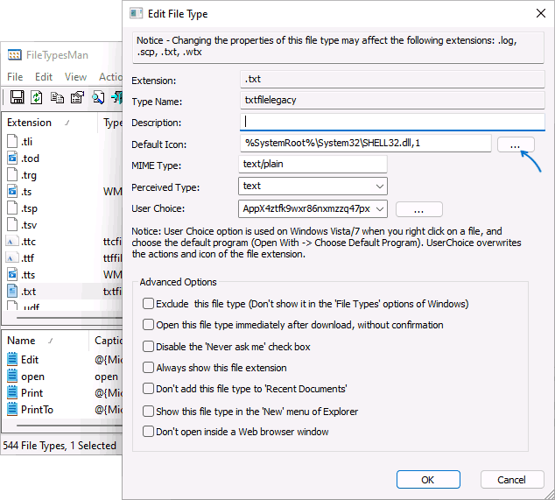
Task: Click the Find magnifier toolbar icon
Action: [x=97, y=97]
